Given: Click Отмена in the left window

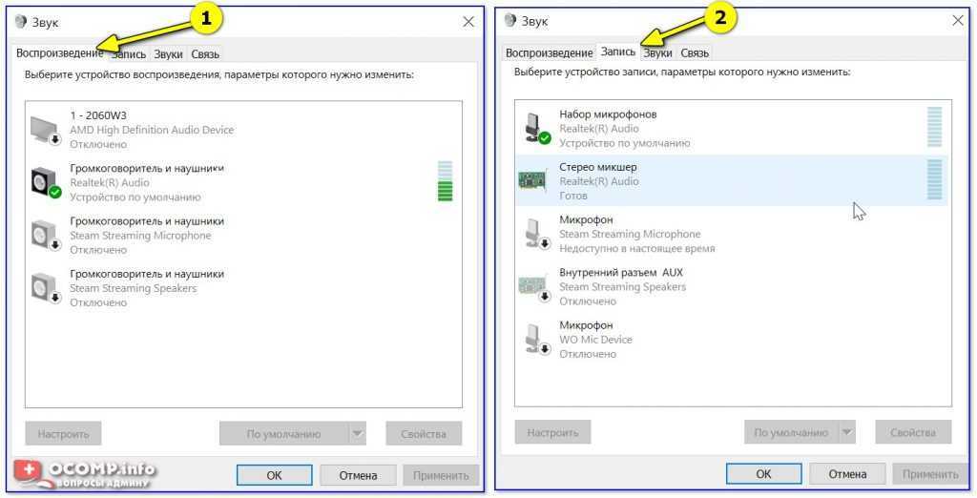Looking at the screenshot, I should 358,475.
